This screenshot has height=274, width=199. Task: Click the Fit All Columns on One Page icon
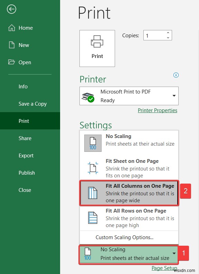[93, 193]
